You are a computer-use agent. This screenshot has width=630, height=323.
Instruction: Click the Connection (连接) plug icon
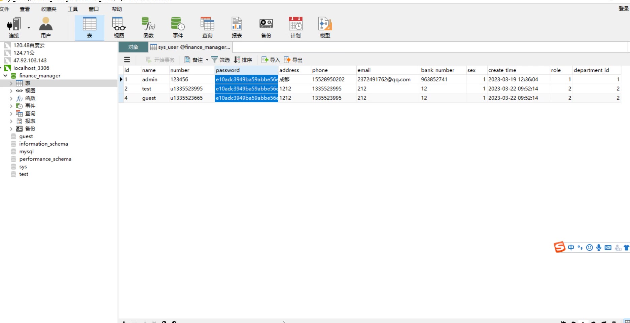point(14,25)
